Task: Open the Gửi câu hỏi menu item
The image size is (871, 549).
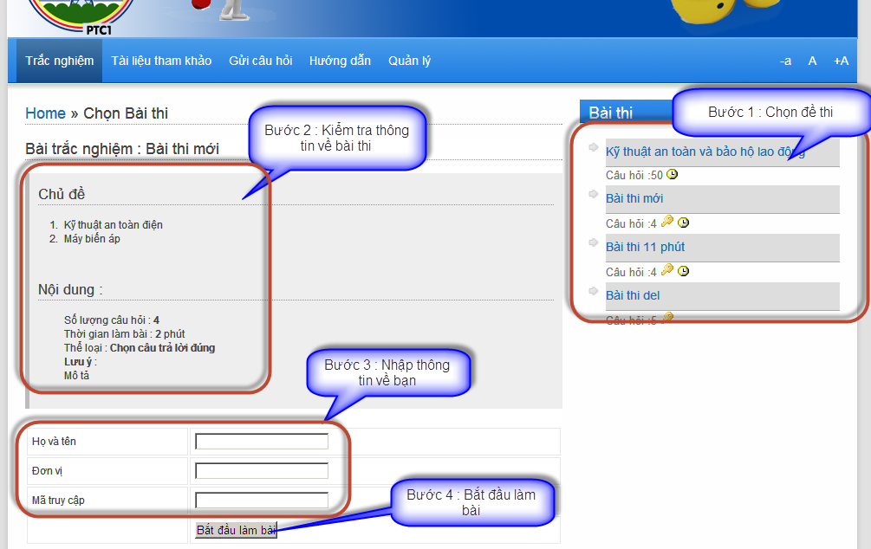Action: pyautogui.click(x=260, y=61)
